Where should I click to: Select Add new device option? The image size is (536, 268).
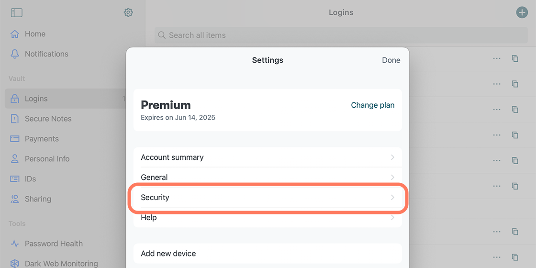pos(268,254)
